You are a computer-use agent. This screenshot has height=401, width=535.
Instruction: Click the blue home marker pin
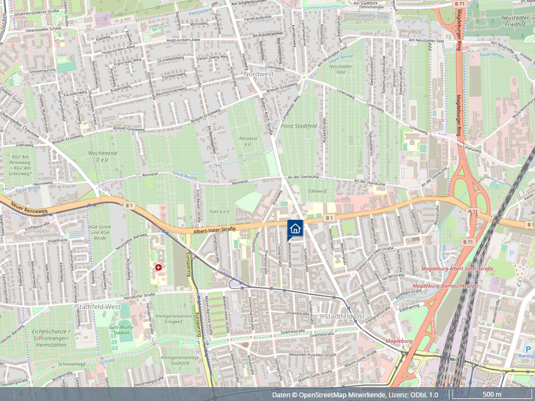(x=295, y=229)
